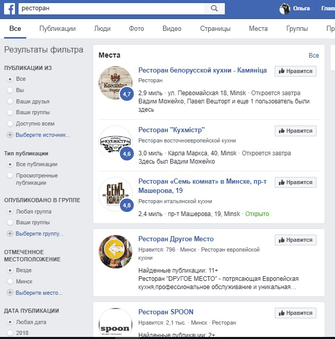
Task: Click Все link in Места section
Action: (313, 56)
